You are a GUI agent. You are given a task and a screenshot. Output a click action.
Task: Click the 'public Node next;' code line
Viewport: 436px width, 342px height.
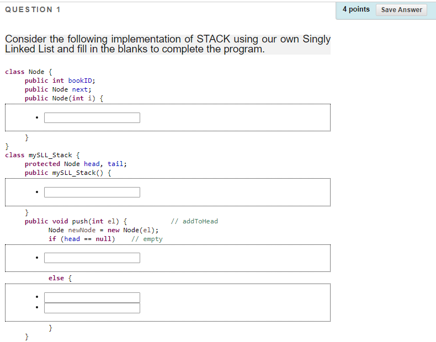58,89
